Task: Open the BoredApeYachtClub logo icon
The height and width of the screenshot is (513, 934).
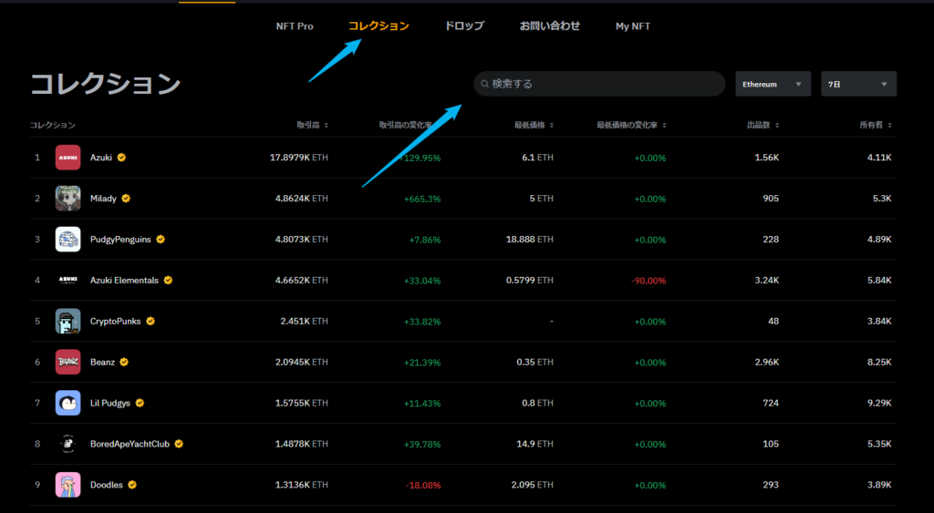Action: tap(67, 444)
